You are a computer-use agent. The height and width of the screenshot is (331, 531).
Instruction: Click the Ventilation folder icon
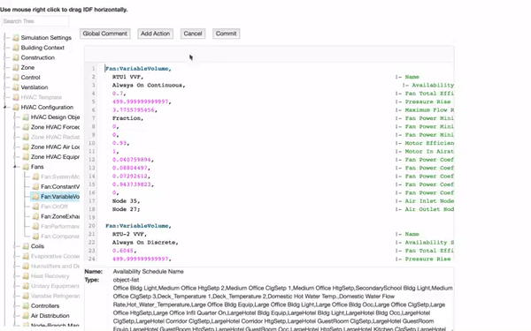coord(16,87)
